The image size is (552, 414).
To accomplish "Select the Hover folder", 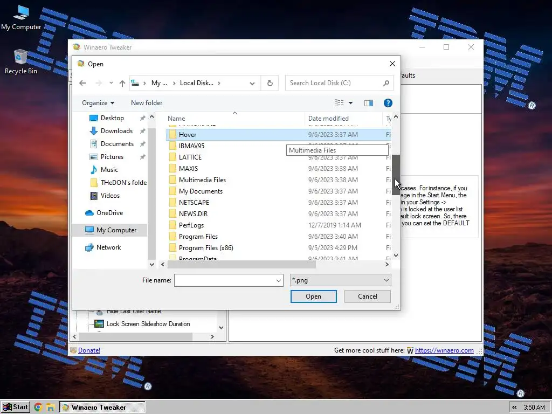I will 278,134.
